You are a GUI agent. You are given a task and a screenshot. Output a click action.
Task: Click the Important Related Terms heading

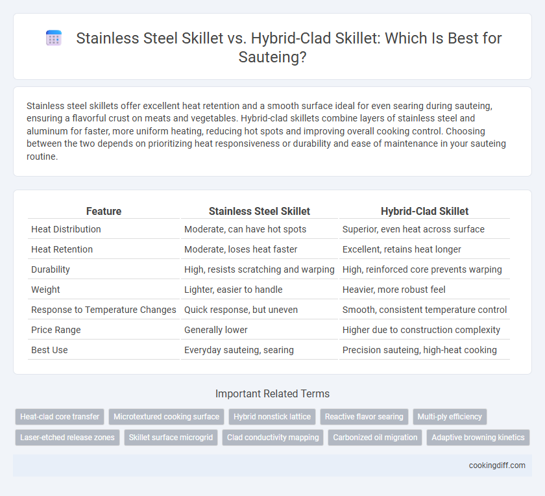pyautogui.click(x=272, y=393)
